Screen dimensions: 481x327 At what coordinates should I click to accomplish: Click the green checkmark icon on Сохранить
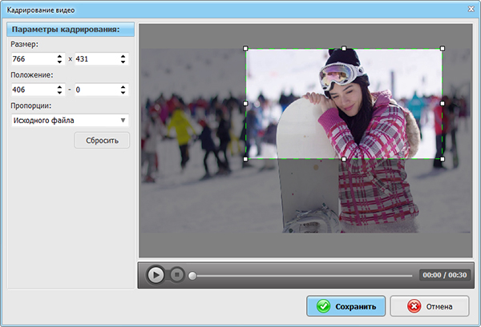point(323,306)
